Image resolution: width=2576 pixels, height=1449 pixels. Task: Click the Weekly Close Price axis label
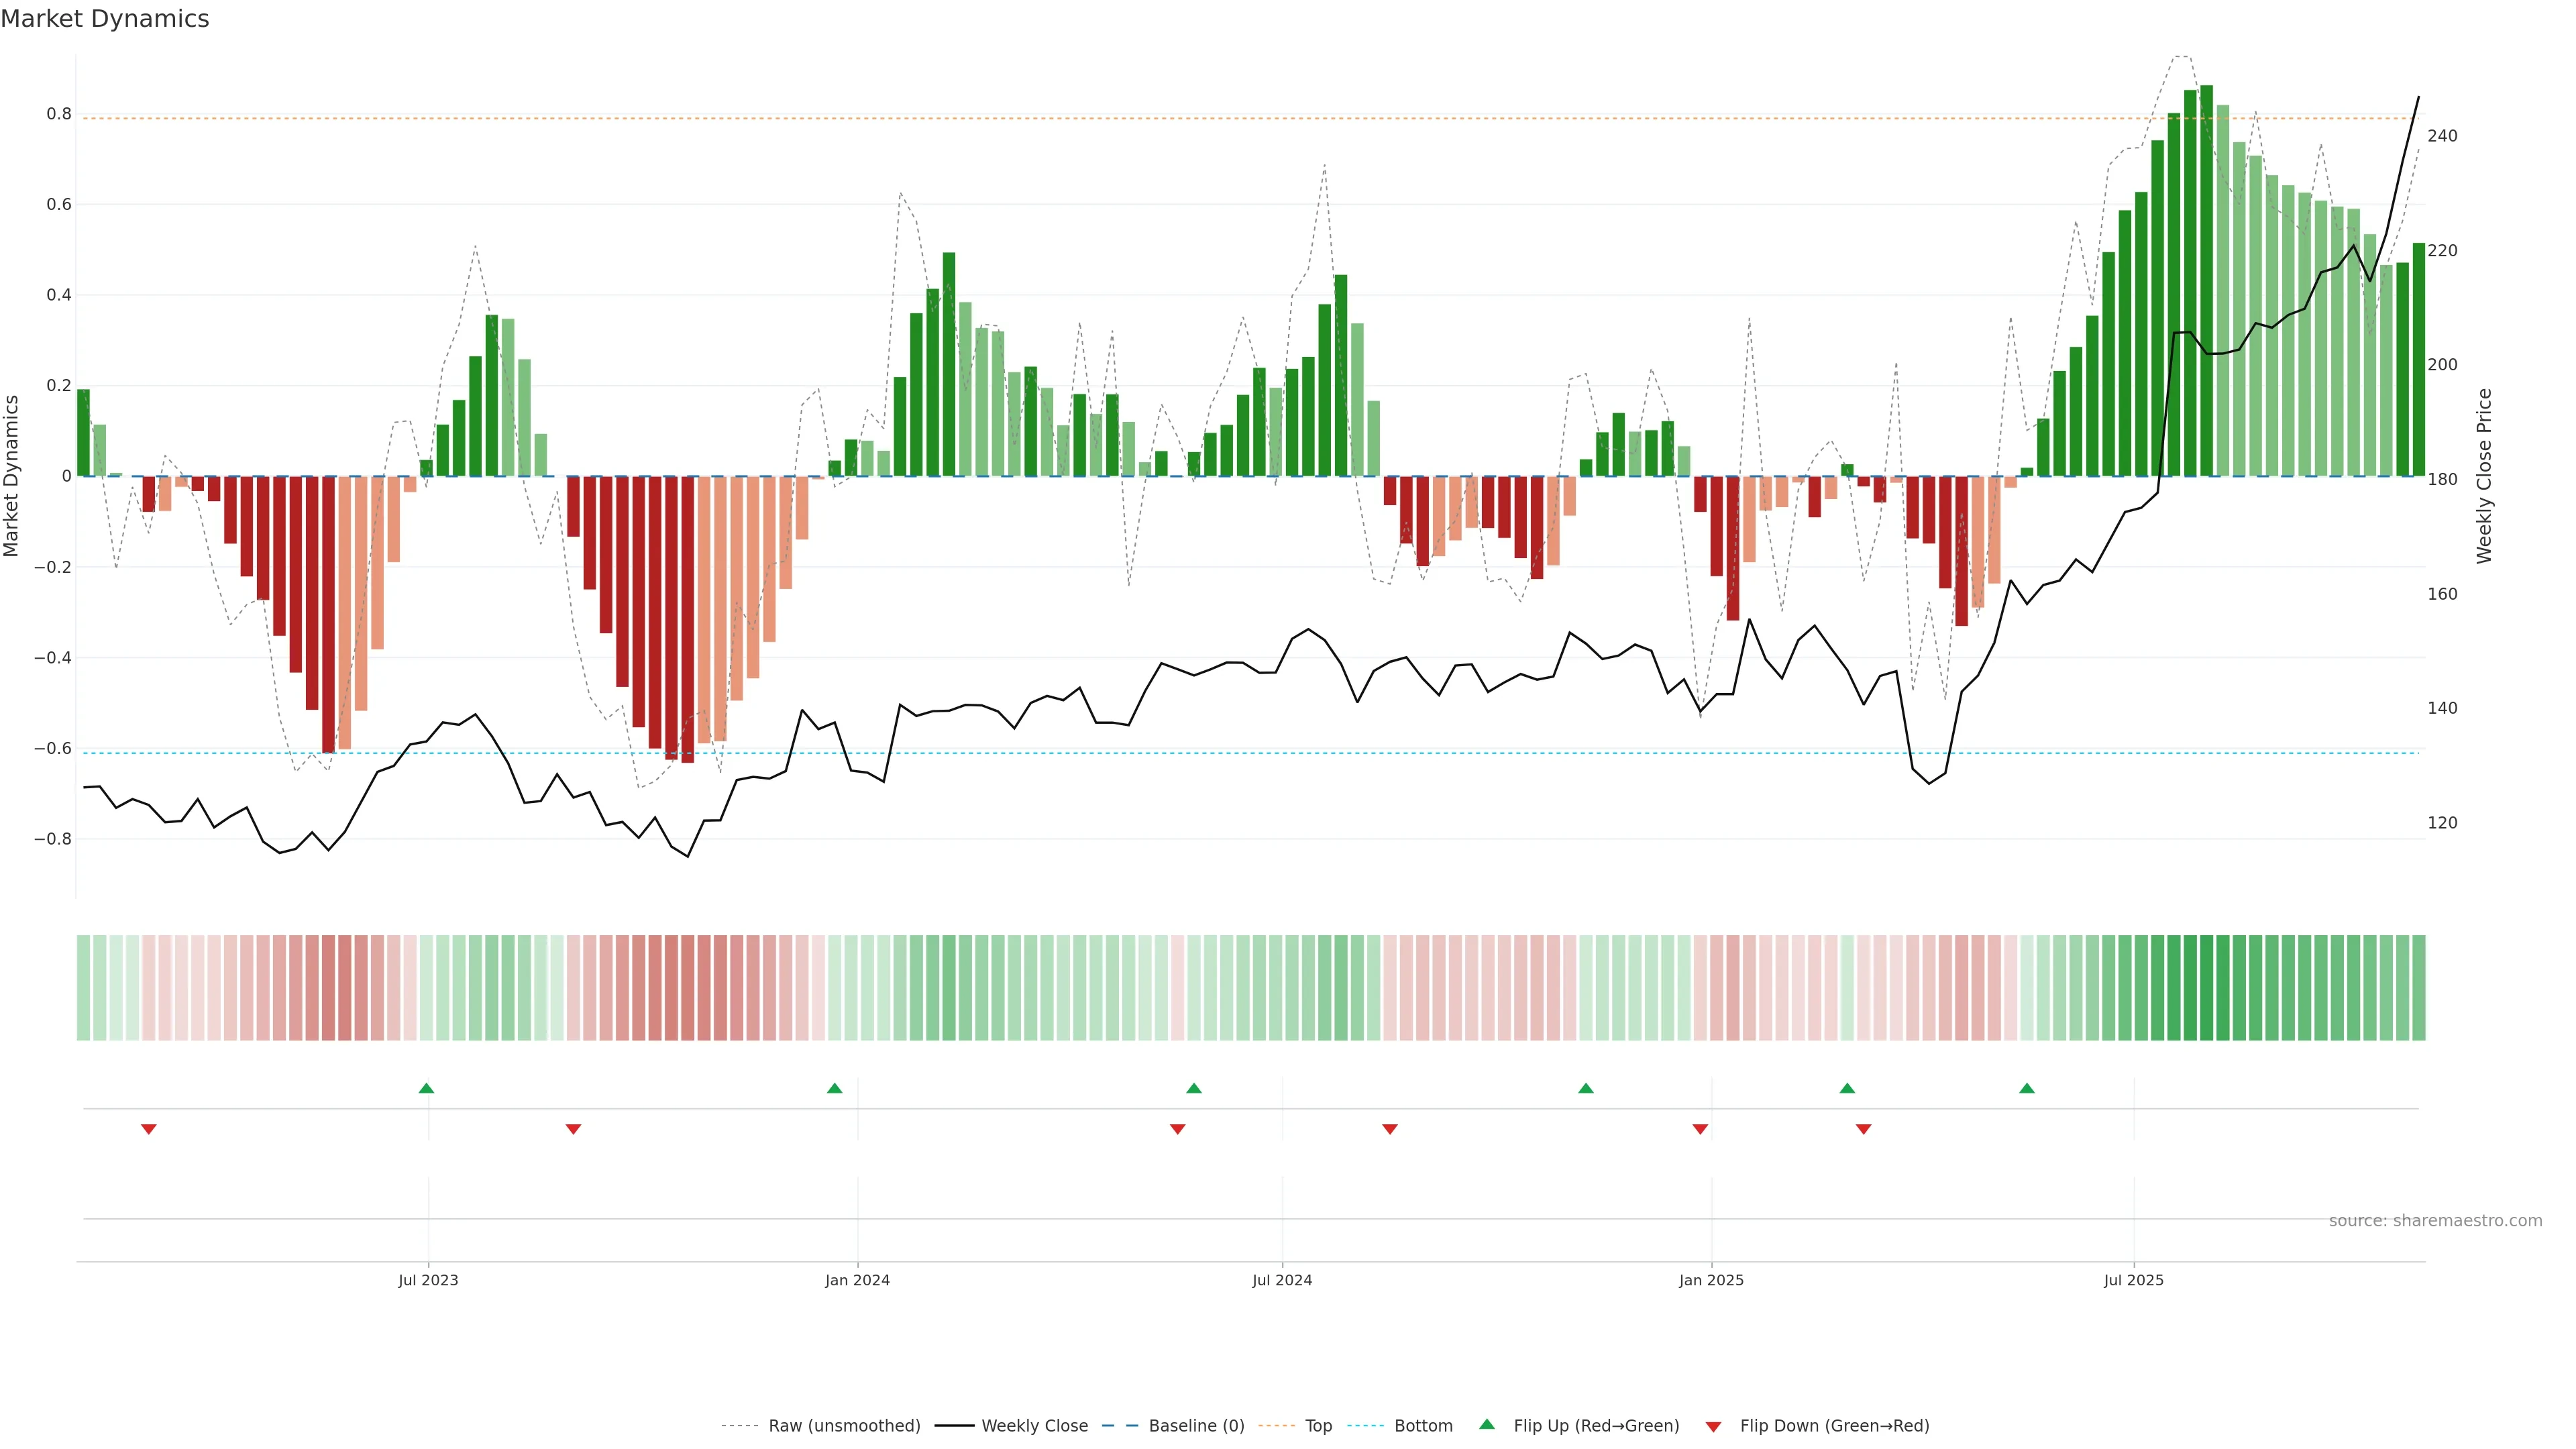point(2484,476)
